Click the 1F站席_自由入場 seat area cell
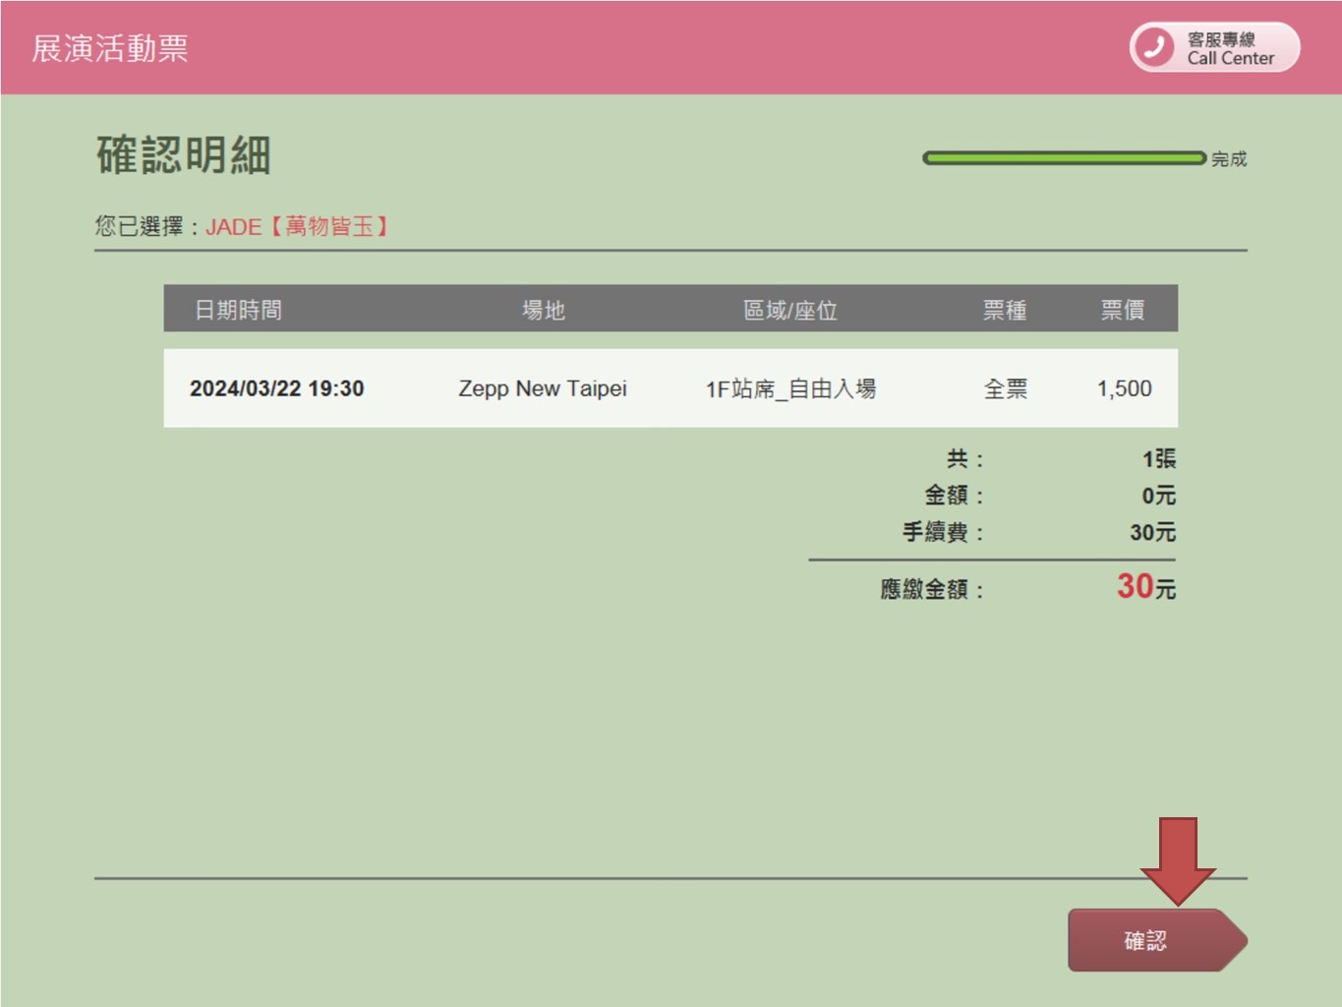 [x=789, y=388]
